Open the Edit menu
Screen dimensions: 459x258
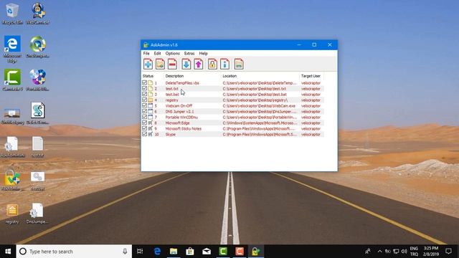click(158, 54)
